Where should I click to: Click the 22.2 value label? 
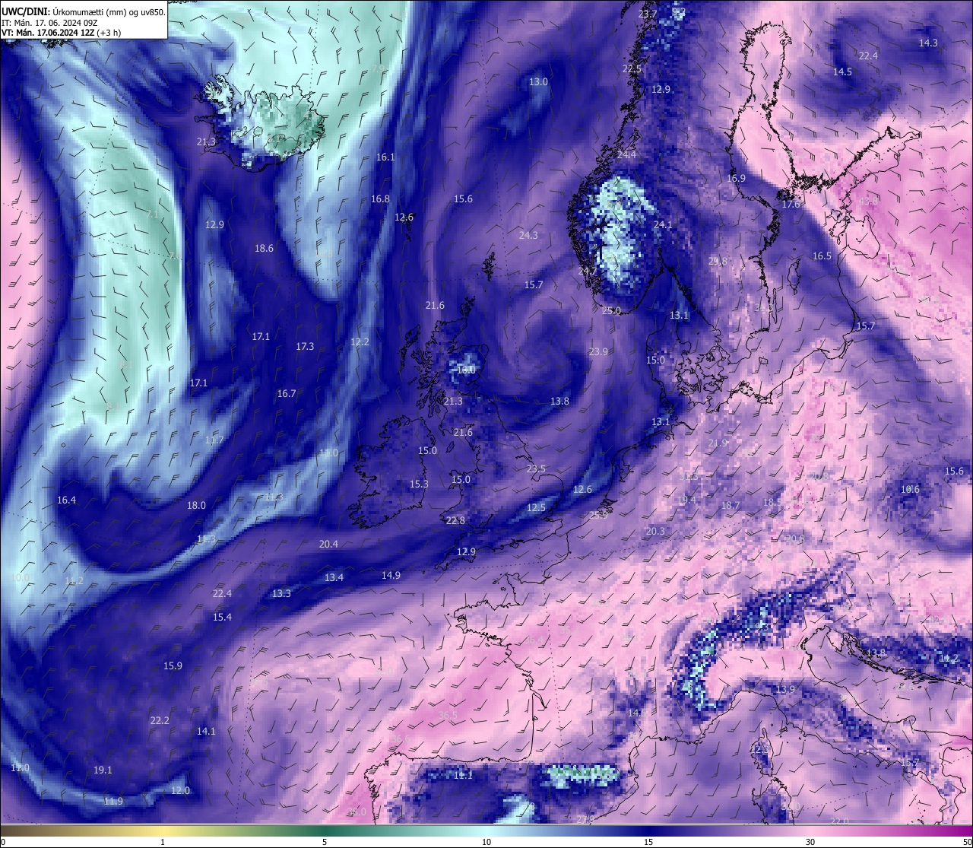click(160, 720)
